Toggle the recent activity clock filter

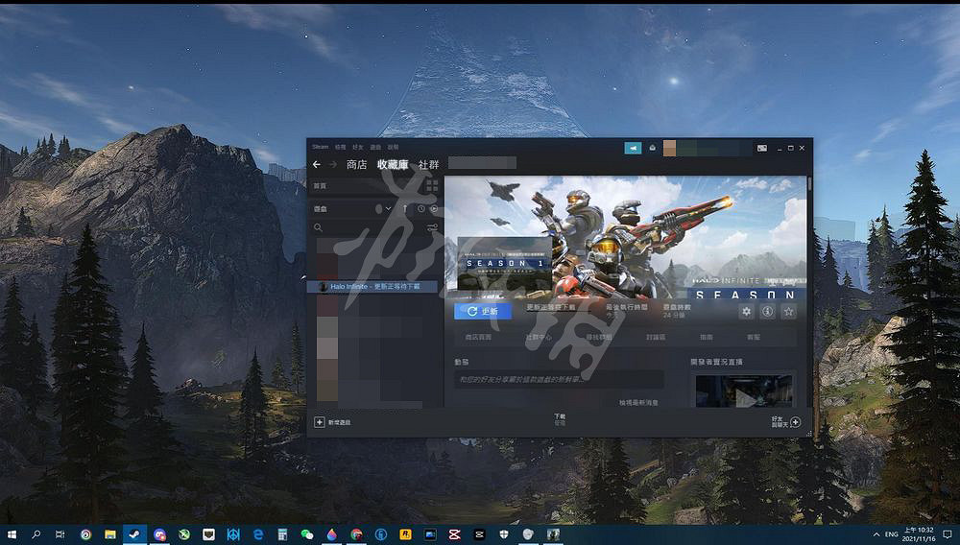point(420,208)
